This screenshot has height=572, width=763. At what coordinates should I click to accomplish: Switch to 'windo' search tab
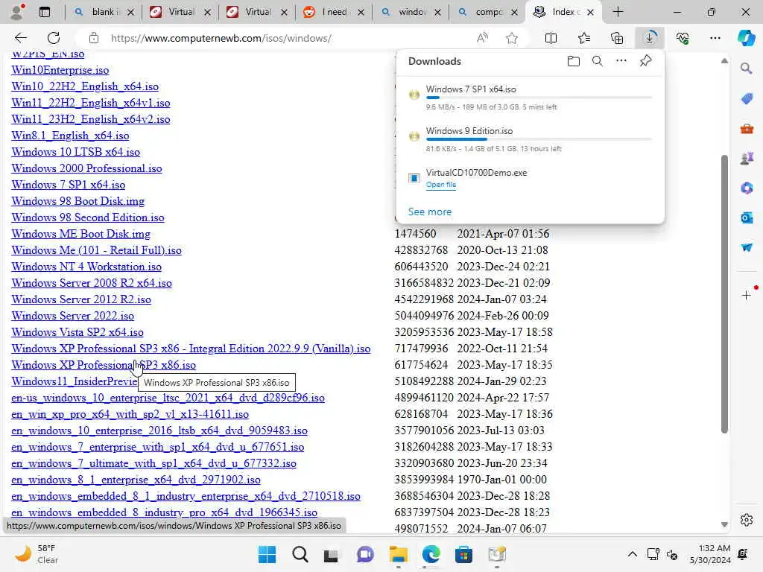411,12
